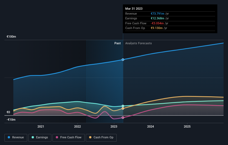228x145 pixels.
Task: Click the €9.130m cash from op value
Action: (x=157, y=28)
